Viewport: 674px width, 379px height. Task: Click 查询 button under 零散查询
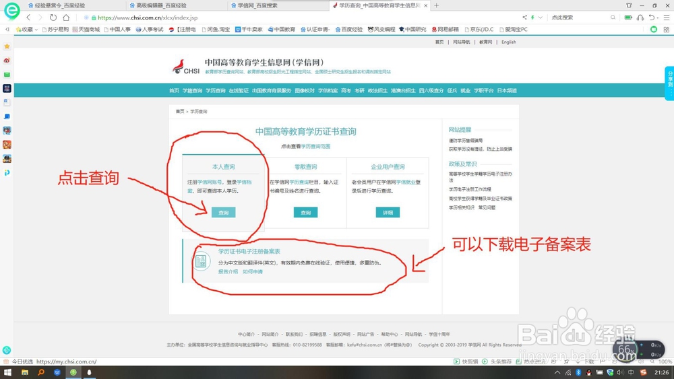(x=305, y=213)
